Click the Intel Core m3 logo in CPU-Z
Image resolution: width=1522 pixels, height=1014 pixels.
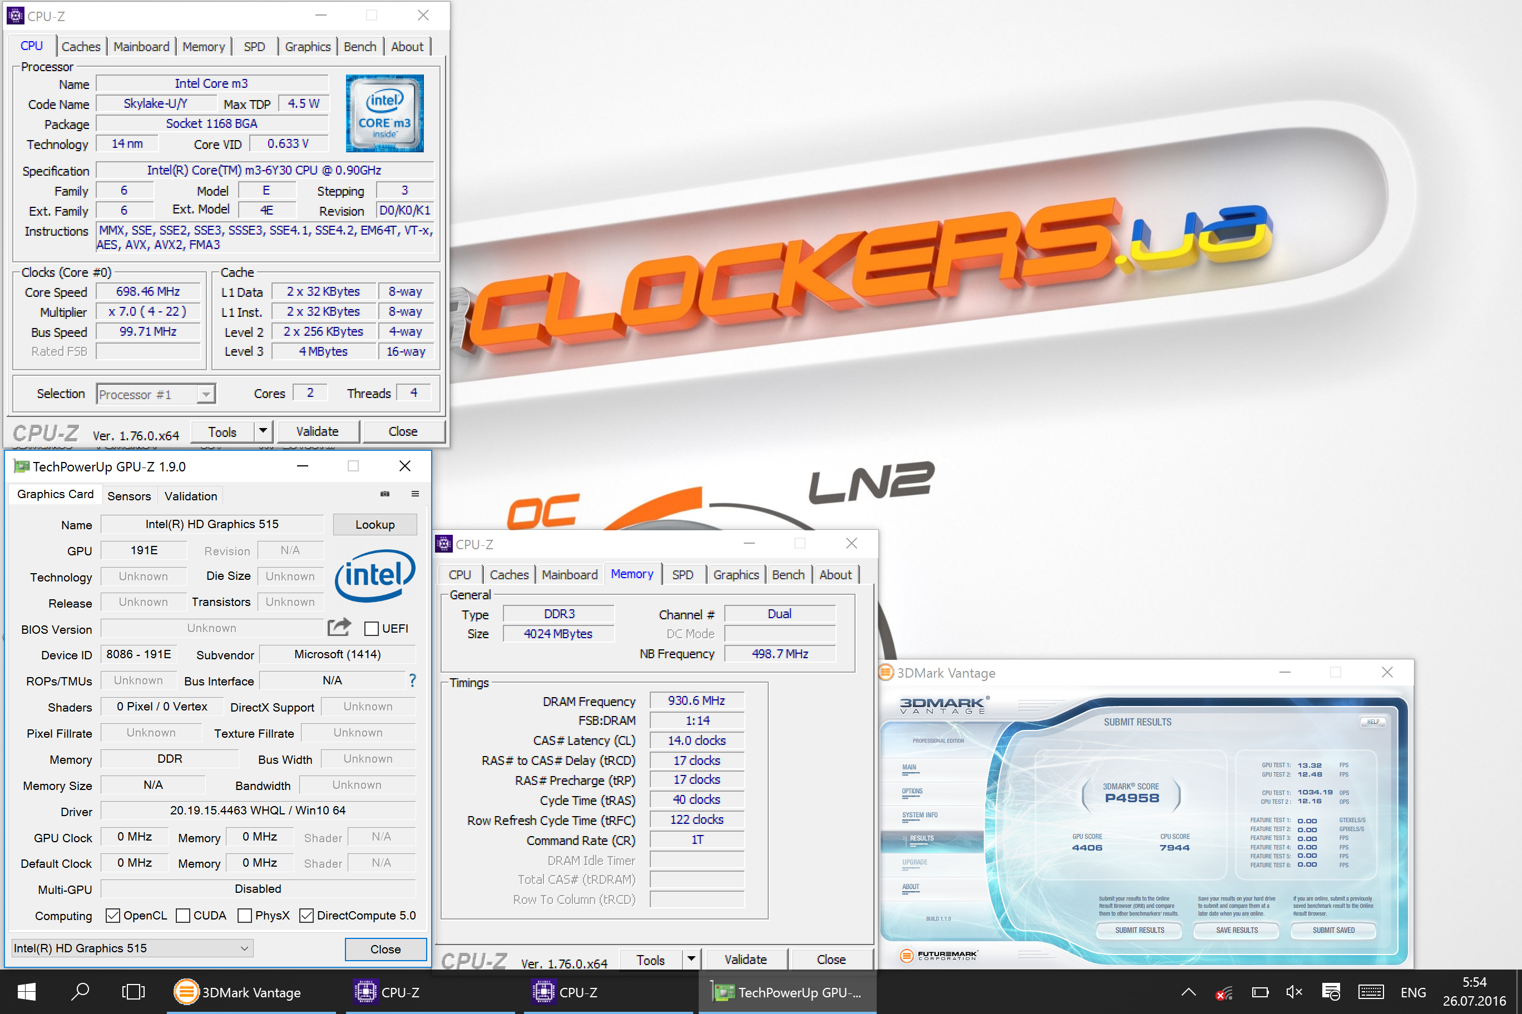click(384, 113)
